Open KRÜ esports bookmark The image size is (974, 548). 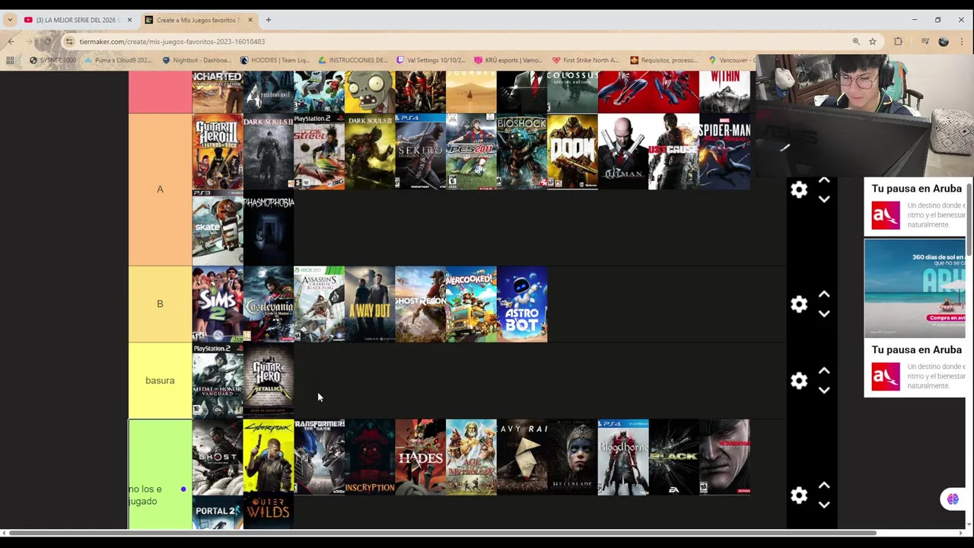pos(508,60)
